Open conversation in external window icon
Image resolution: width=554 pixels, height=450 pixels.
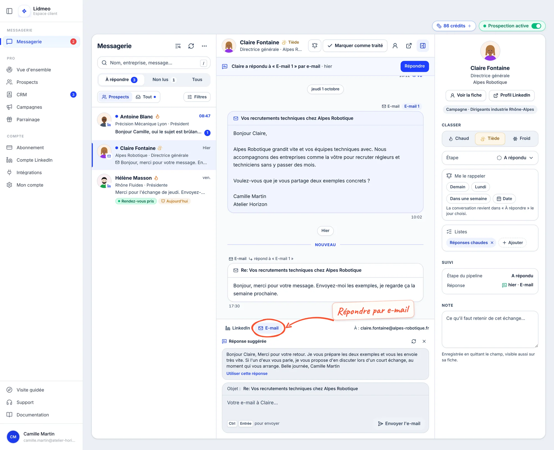(x=409, y=46)
